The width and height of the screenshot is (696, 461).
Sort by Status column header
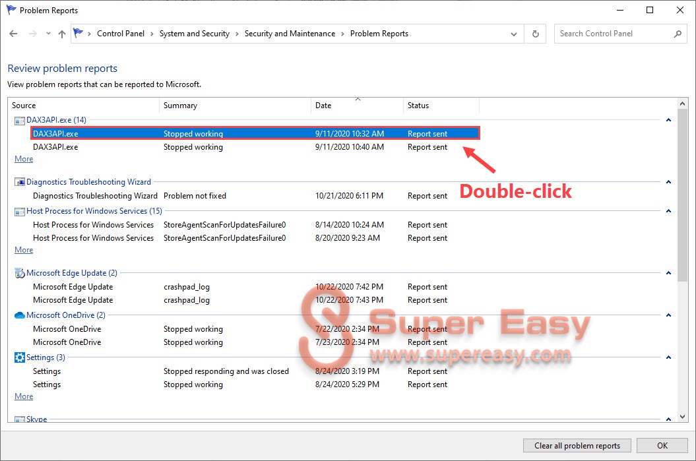pos(441,106)
